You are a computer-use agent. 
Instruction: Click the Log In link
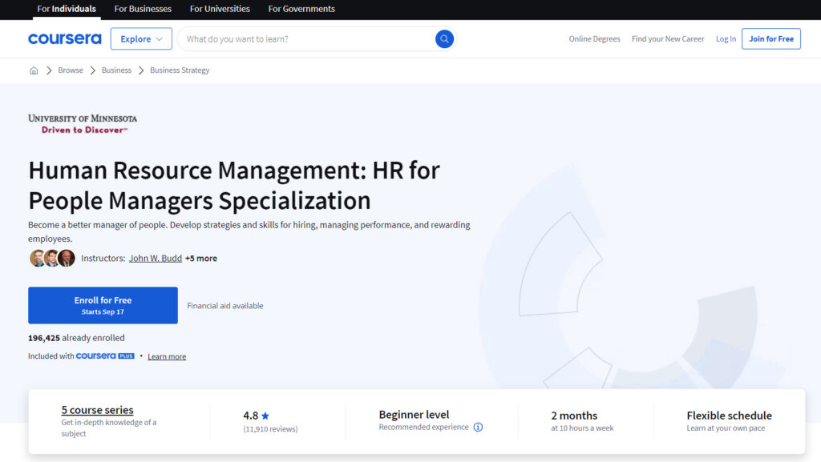click(x=726, y=38)
